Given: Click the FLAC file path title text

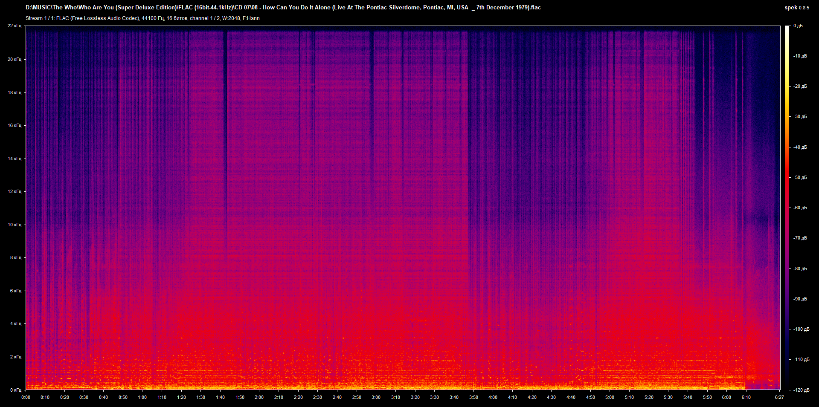Looking at the screenshot, I should coord(283,7).
